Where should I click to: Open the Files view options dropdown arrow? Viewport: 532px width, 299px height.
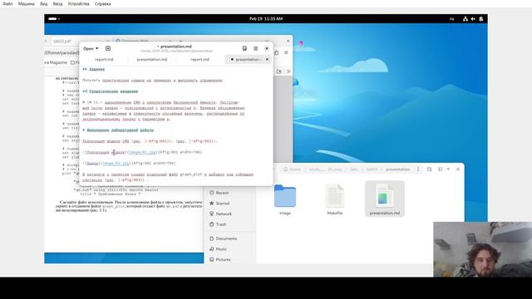[x=448, y=169]
